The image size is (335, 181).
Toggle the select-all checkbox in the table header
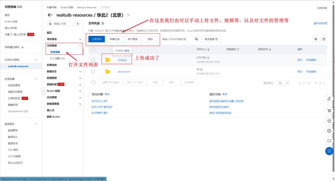[93, 49]
